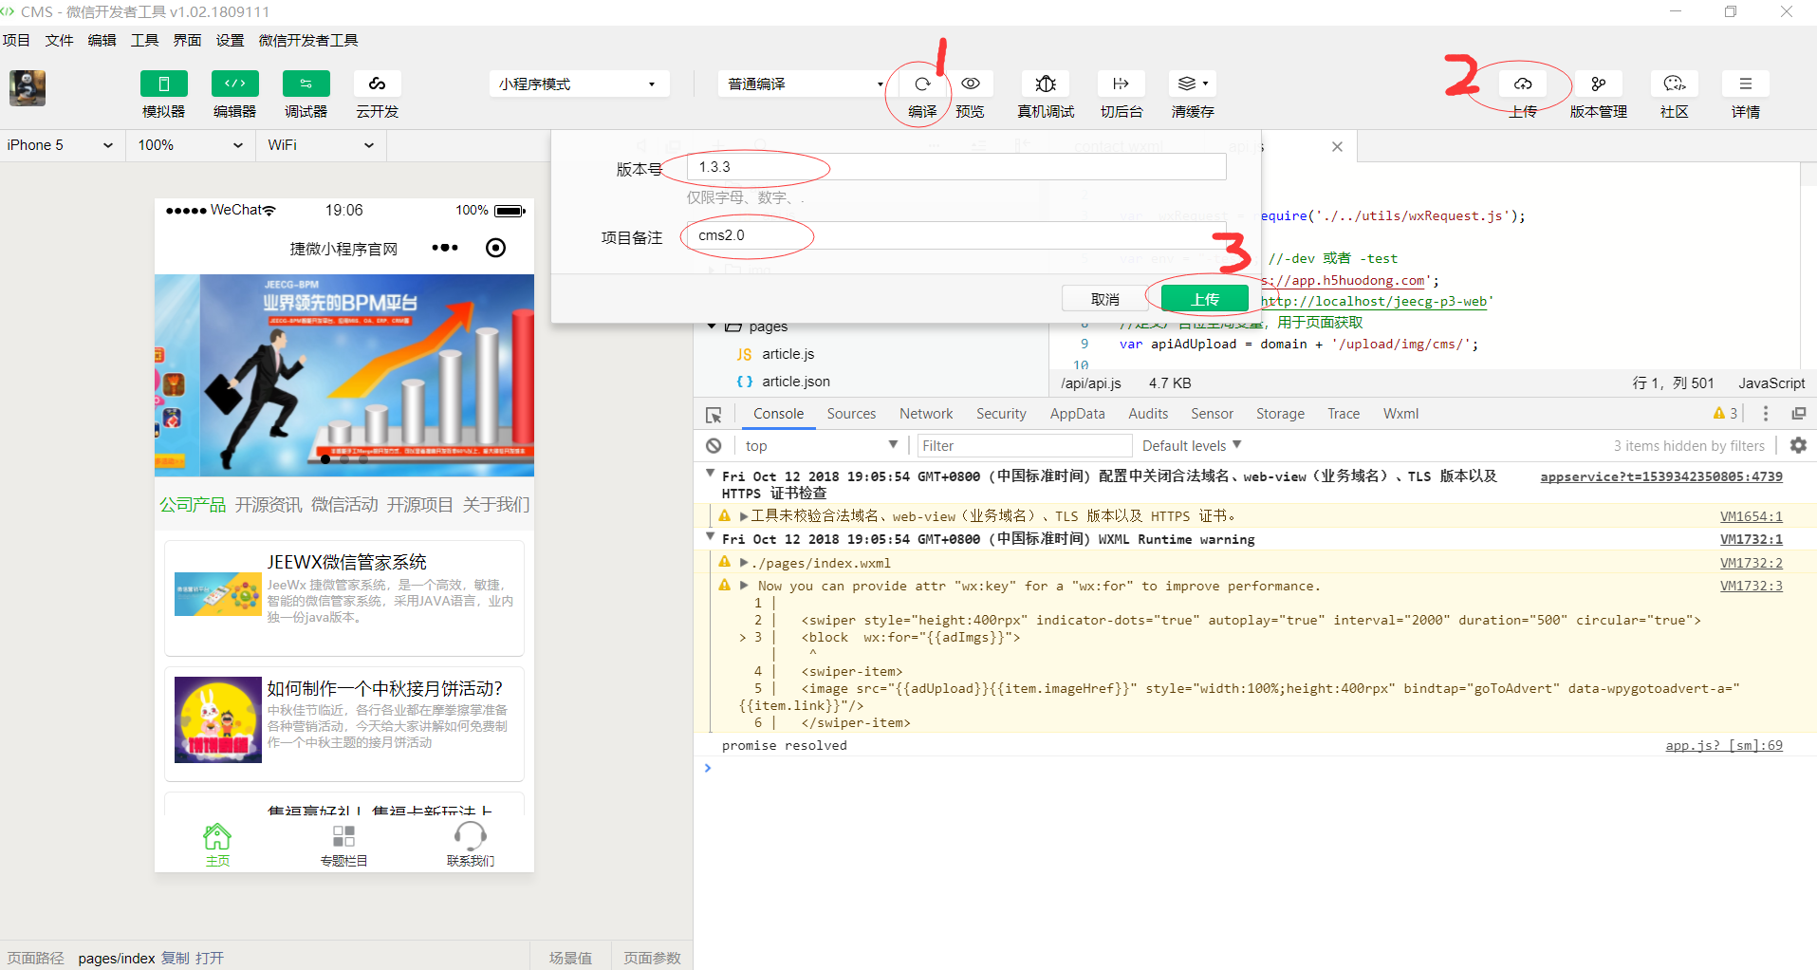Open link VM1654:1 in console
Image resolution: width=1817 pixels, height=970 pixels.
click(1751, 516)
